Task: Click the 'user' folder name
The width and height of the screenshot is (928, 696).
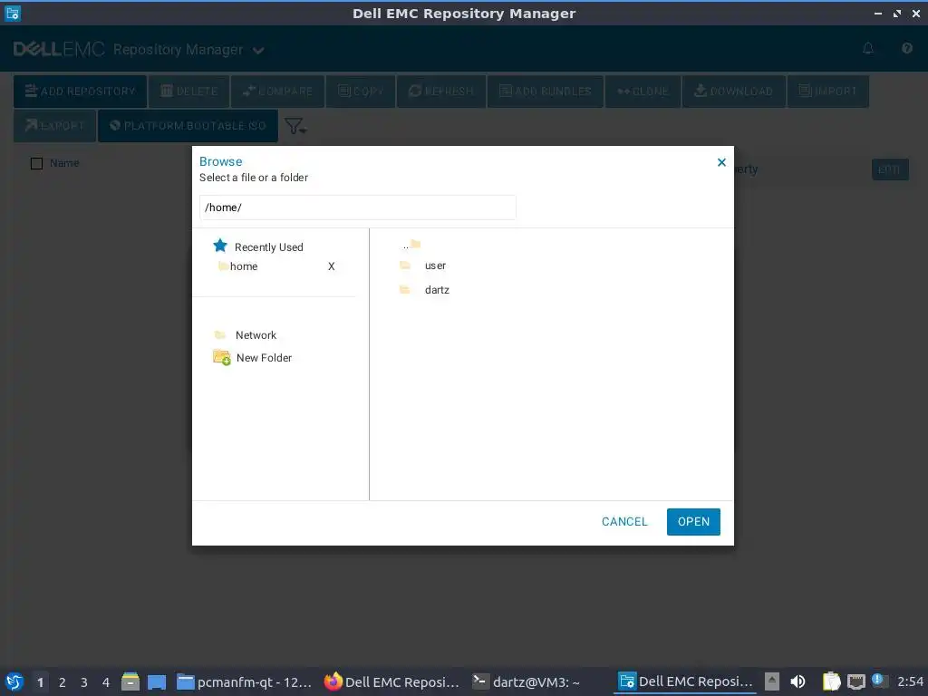Action: tap(436, 266)
